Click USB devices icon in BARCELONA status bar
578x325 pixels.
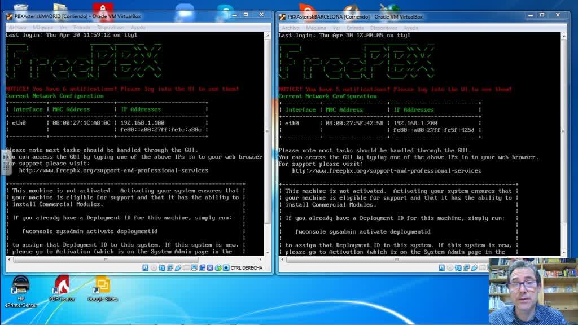474,268
